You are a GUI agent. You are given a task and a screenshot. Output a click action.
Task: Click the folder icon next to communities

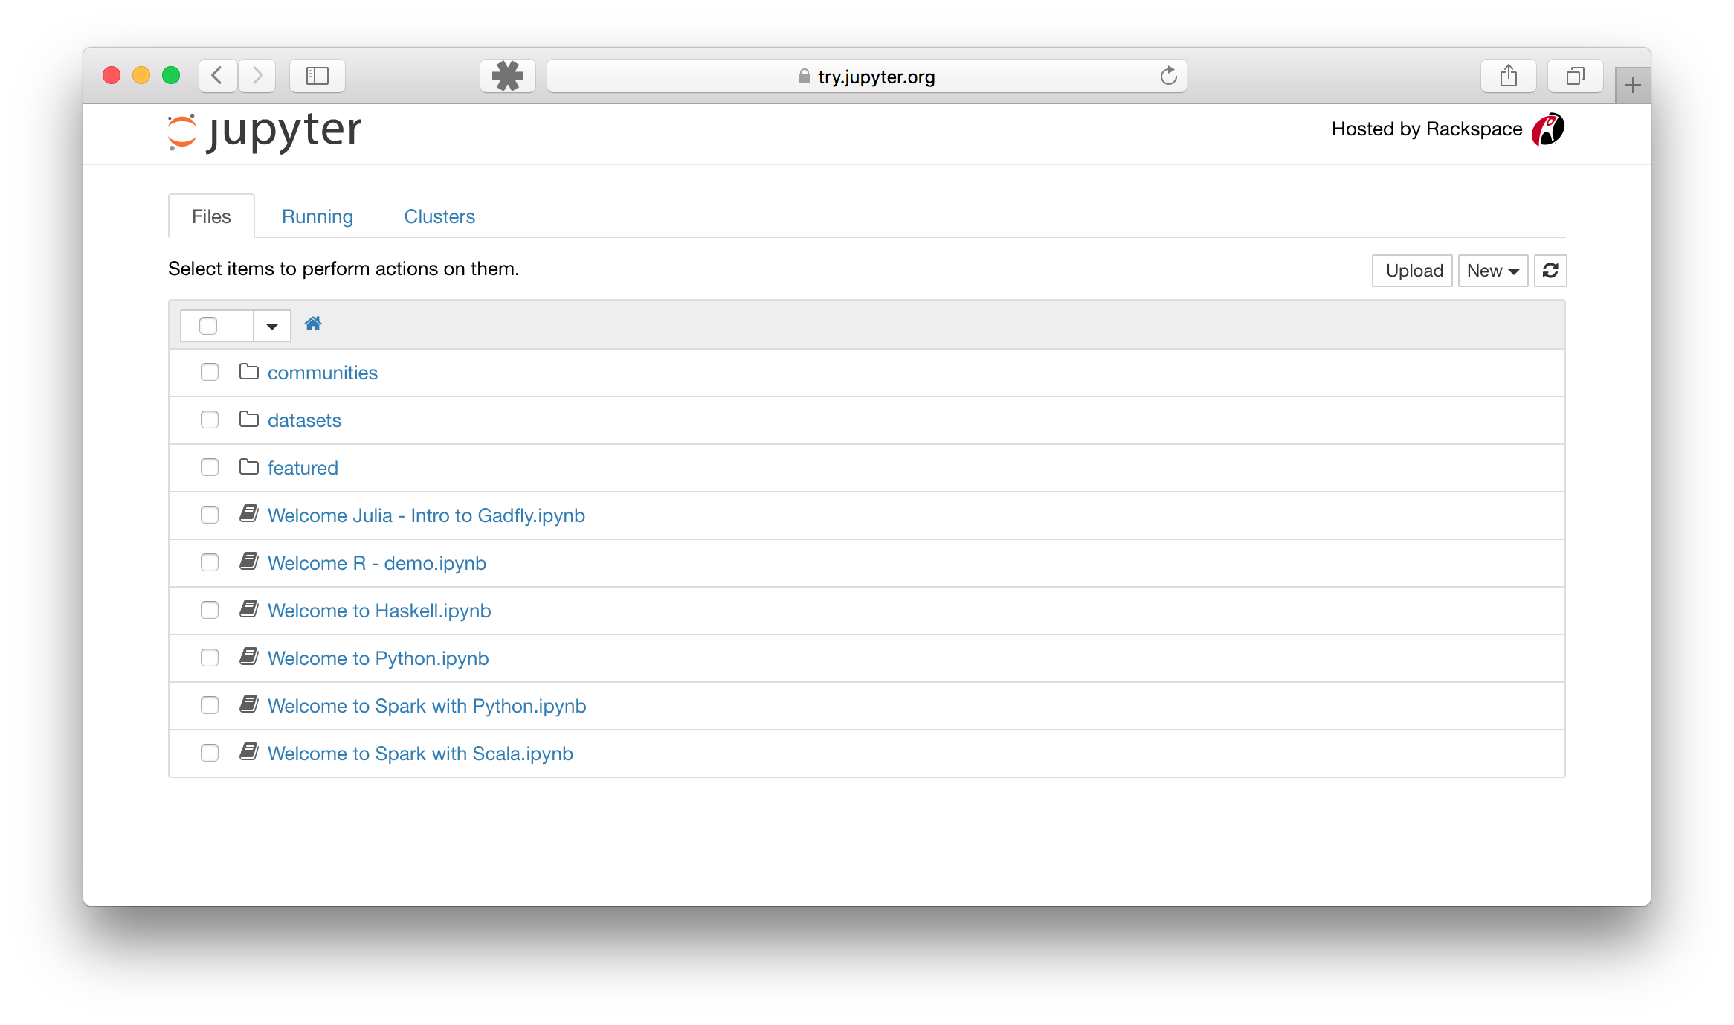(249, 371)
